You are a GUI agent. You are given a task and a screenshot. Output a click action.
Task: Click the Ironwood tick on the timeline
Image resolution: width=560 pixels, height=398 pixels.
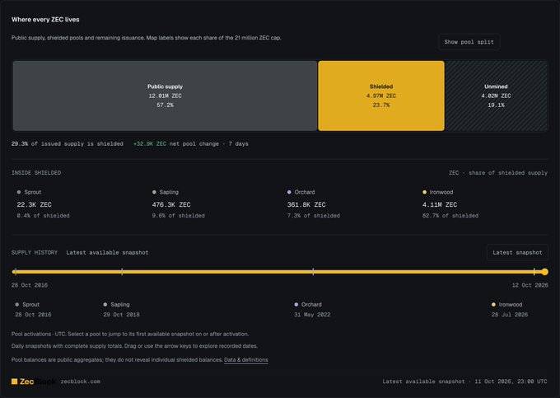click(534, 272)
